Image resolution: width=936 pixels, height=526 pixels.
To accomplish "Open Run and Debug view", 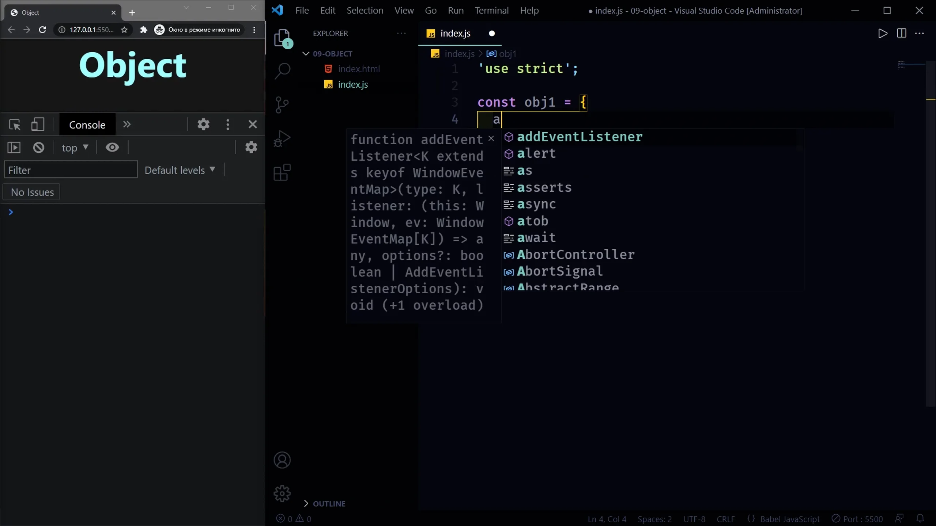I will [282, 139].
